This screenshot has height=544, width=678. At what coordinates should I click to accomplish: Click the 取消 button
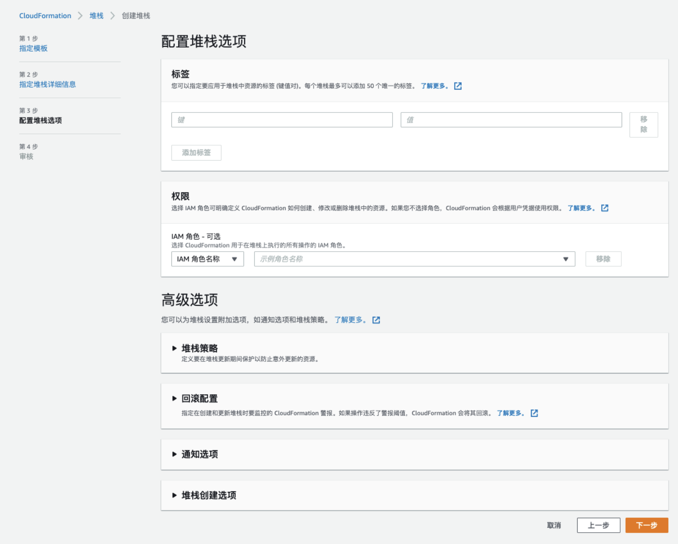click(554, 525)
